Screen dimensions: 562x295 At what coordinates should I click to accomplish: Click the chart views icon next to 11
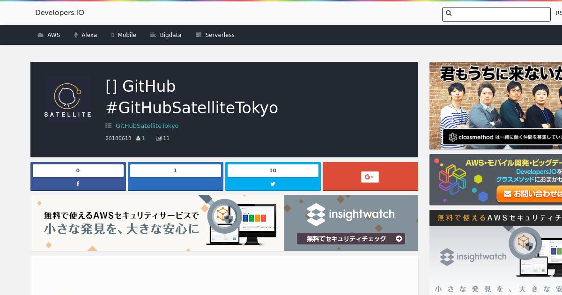tap(158, 139)
